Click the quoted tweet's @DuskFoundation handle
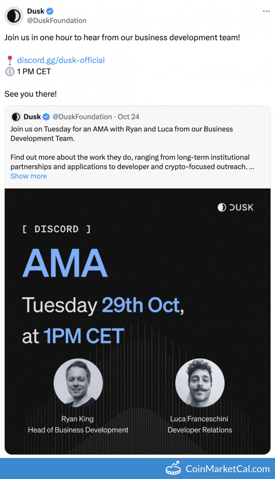275x479 pixels. (82, 117)
